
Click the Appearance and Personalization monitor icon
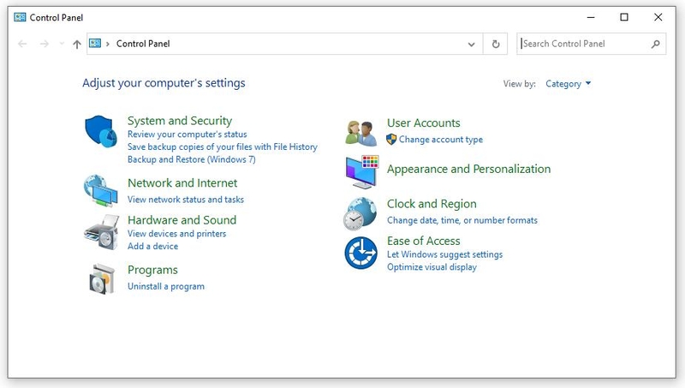(362, 171)
